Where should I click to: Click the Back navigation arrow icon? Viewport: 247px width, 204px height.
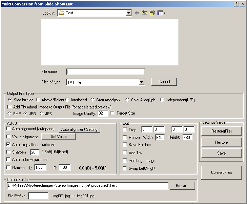coord(137,13)
